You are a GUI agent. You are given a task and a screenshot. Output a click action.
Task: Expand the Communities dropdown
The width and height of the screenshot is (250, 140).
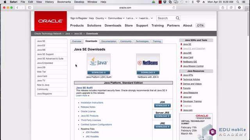click(x=116, y=18)
